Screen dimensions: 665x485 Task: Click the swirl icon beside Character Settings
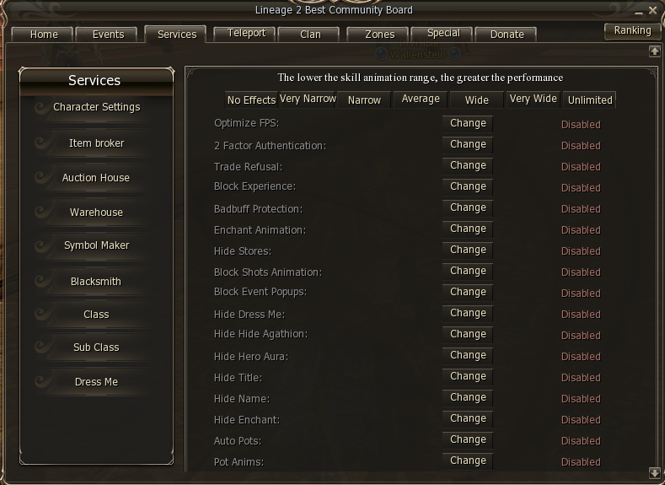point(42,108)
